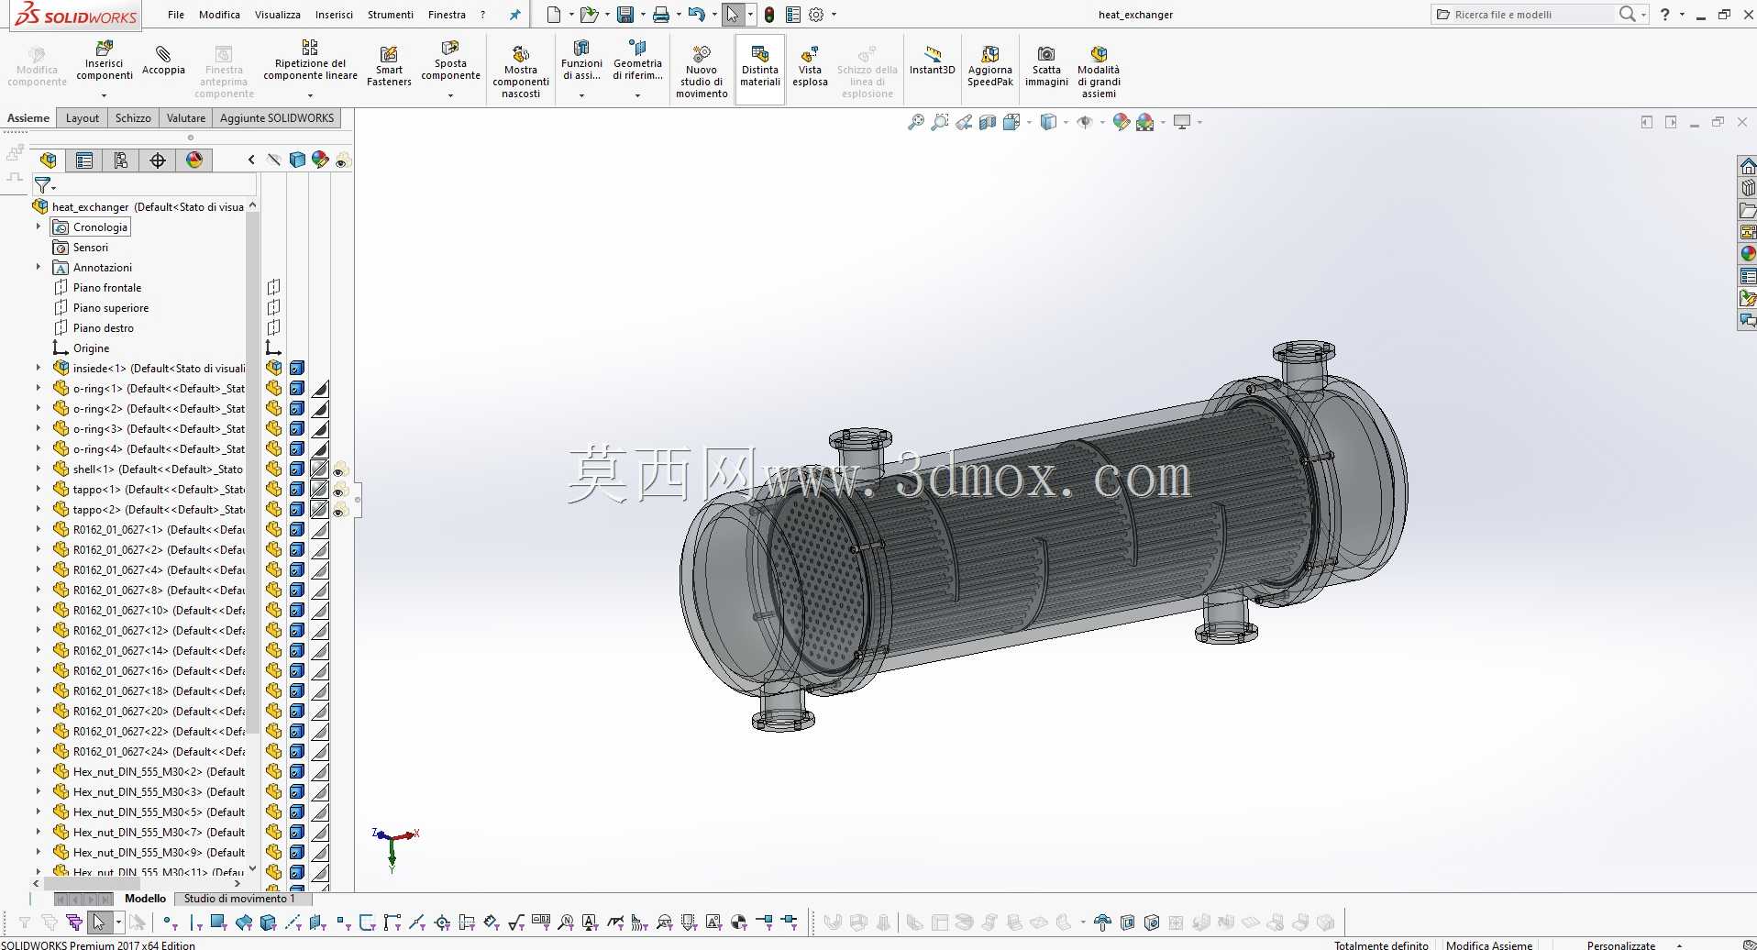This screenshot has width=1757, height=950.
Task: Enable Modalità di grandi assiemi
Action: [1099, 72]
